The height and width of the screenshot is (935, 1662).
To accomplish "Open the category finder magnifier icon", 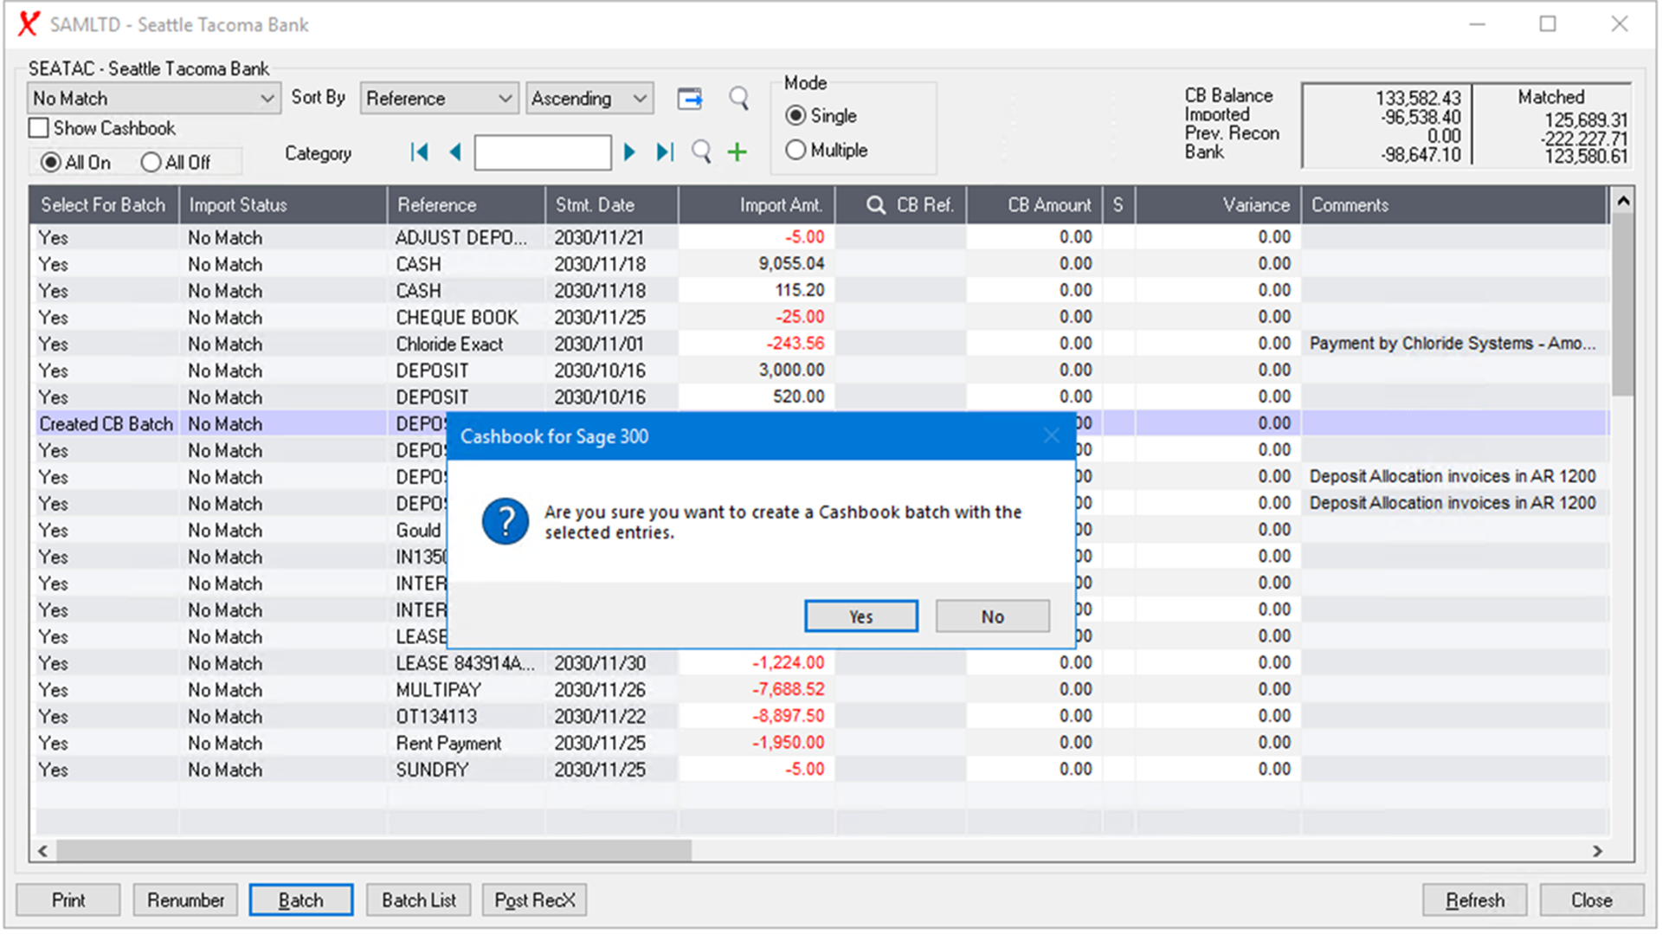I will 701,152.
